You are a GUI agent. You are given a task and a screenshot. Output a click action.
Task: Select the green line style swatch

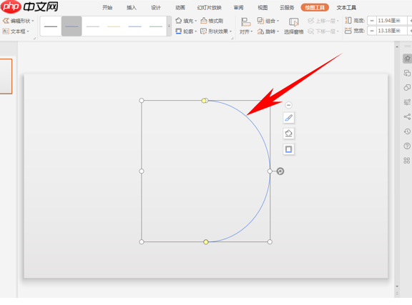click(x=156, y=26)
